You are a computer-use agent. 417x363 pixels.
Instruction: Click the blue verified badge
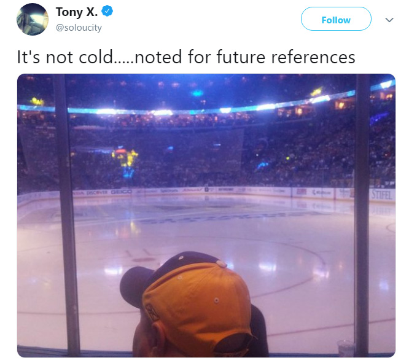click(x=107, y=12)
